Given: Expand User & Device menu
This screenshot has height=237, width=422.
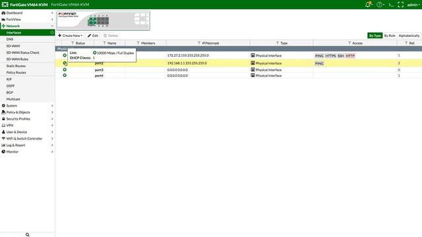Looking at the screenshot, I should [27, 132].
